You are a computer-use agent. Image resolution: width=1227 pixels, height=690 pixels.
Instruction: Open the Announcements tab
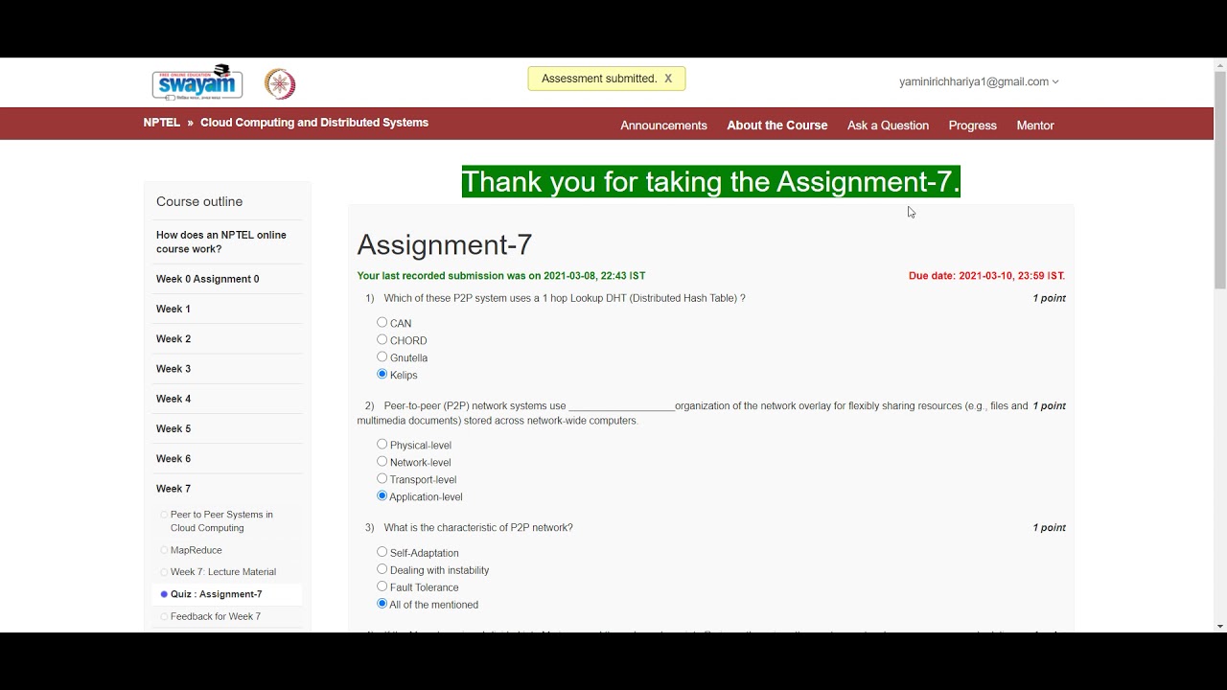(663, 126)
